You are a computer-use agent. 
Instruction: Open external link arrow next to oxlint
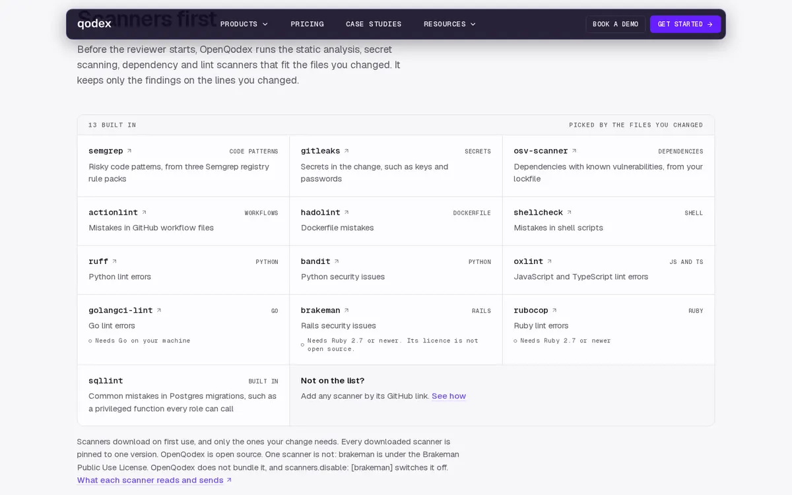tap(549, 261)
